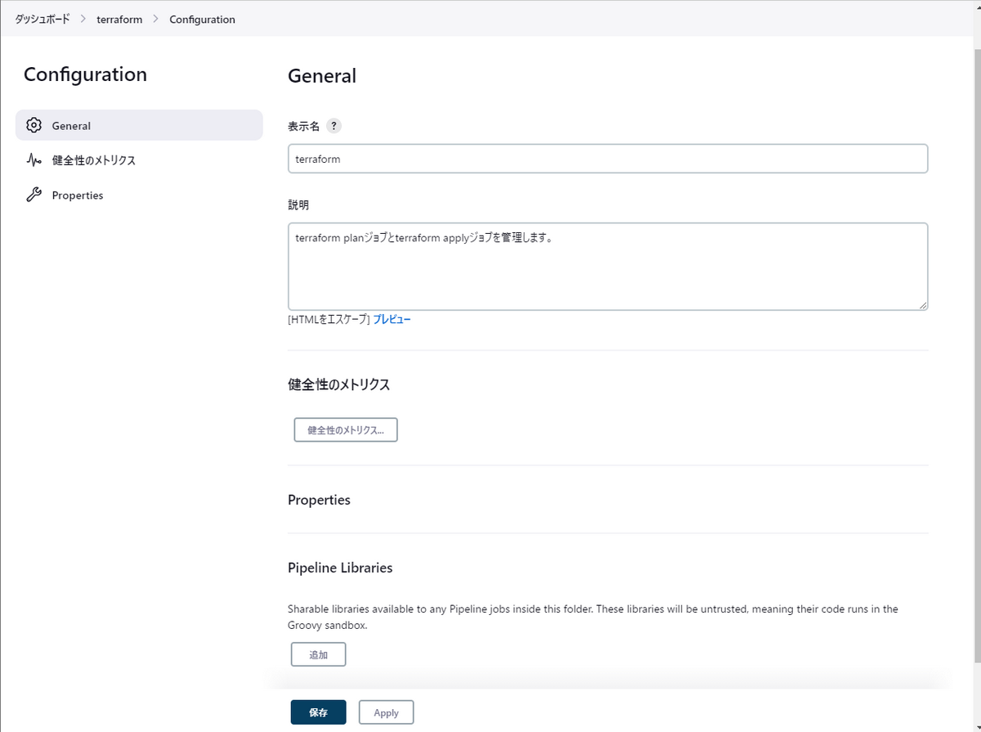Click the General gear icon in sidebar

(34, 125)
